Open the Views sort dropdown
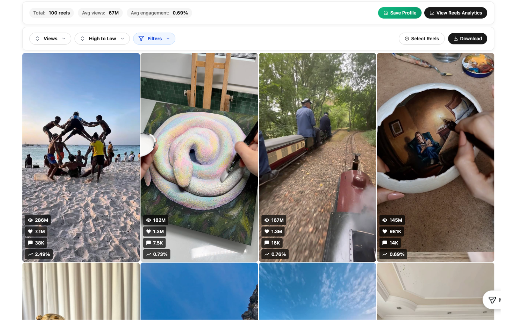This screenshot has height=320, width=512. [50, 39]
